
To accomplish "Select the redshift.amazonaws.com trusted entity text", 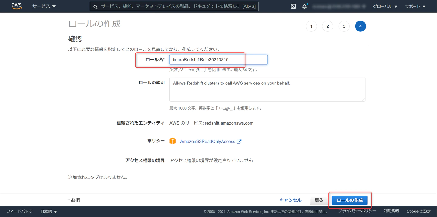I will (229, 123).
